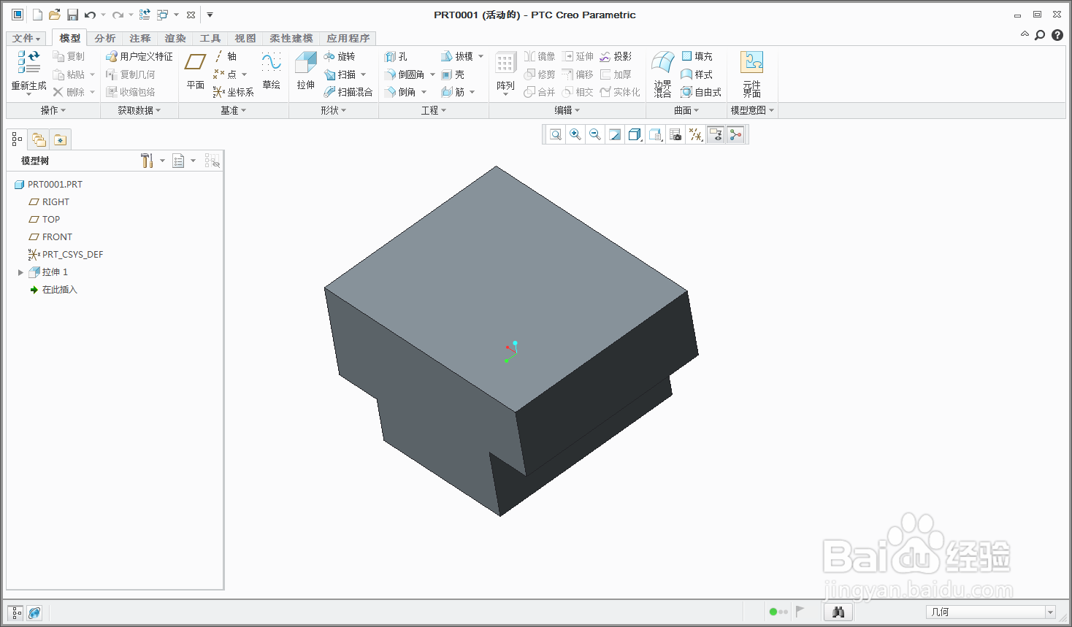Expand the Operations (操作) group dropdown
1072x627 pixels.
pyautogui.click(x=53, y=110)
